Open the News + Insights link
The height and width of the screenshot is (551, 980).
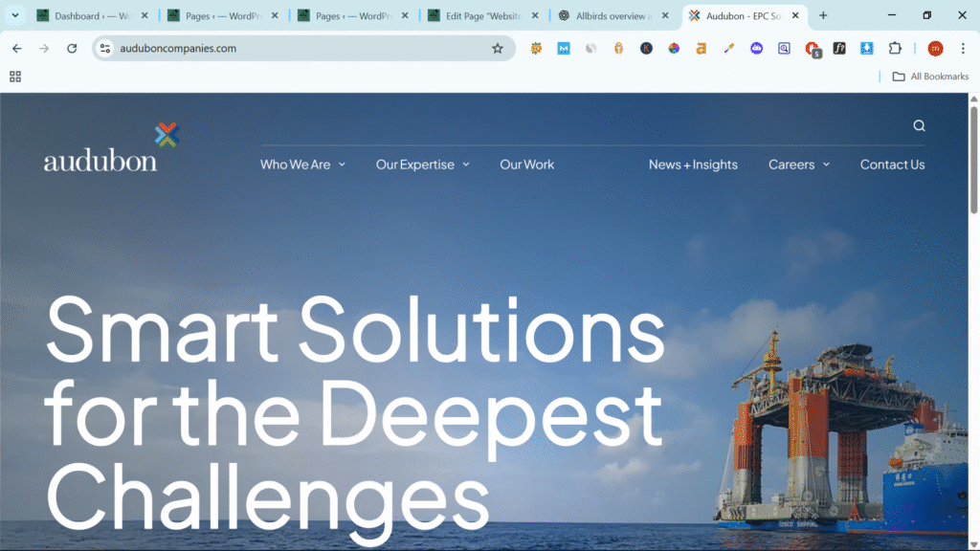(x=693, y=165)
